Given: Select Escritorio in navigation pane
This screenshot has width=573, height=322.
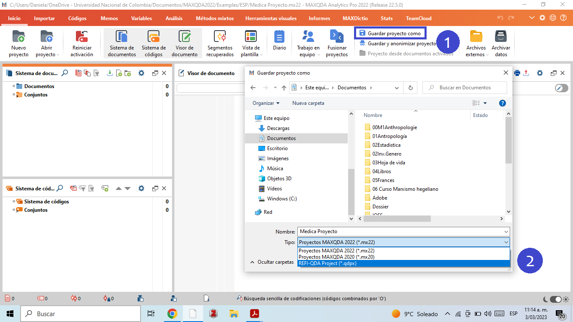Looking at the screenshot, I should coord(277,148).
